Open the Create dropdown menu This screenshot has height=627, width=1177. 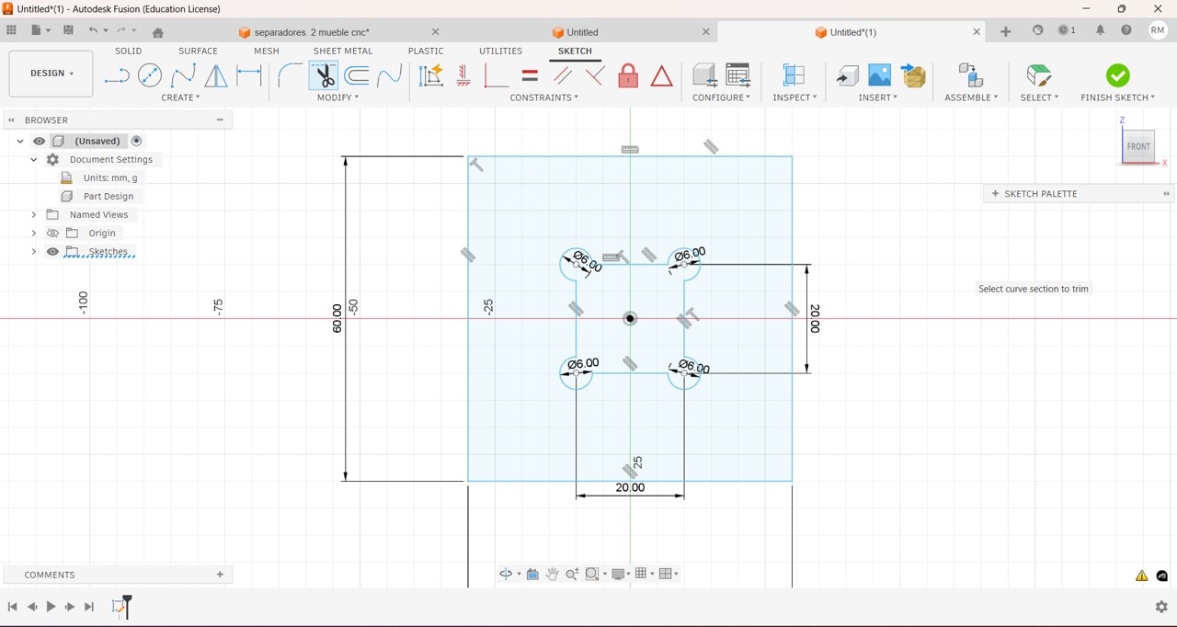click(x=180, y=97)
